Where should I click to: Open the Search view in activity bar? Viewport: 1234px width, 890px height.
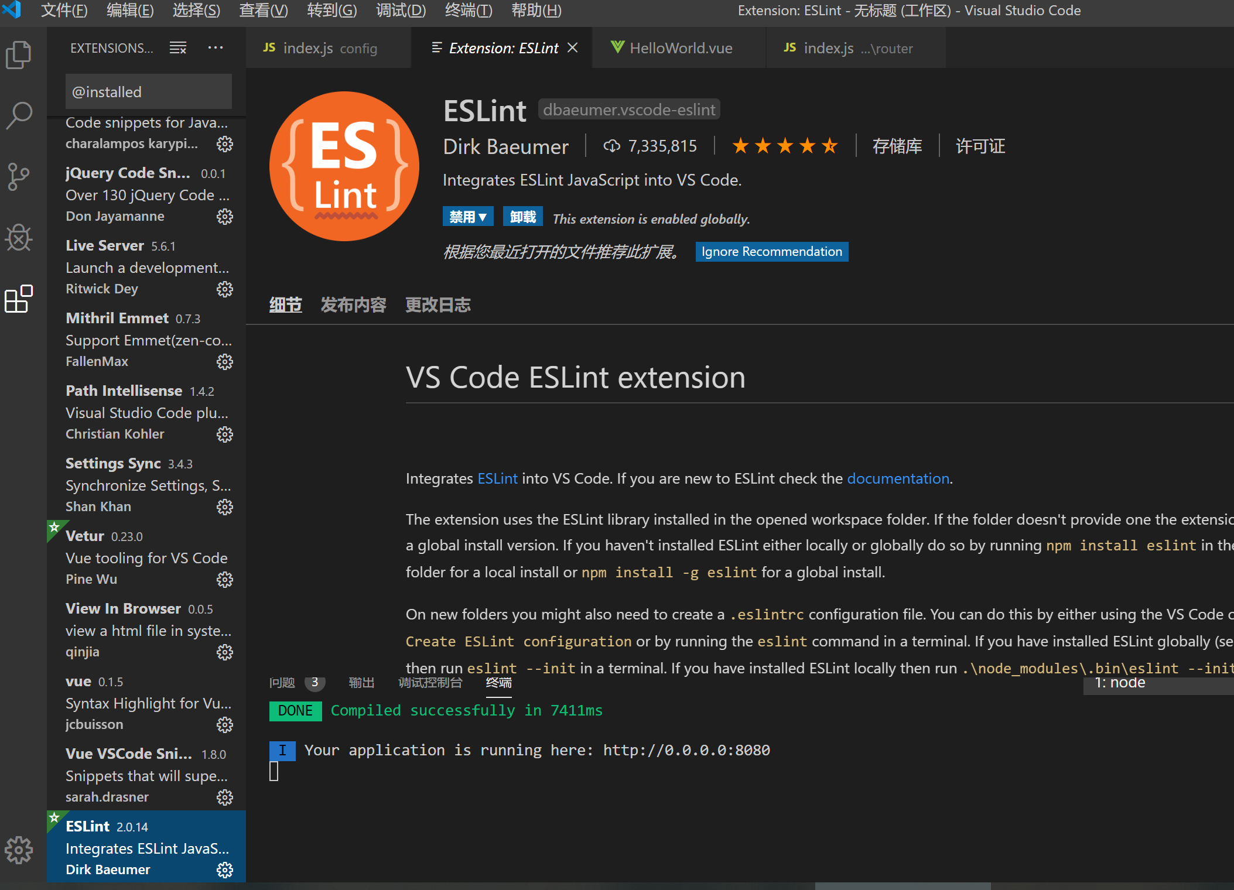point(19,116)
